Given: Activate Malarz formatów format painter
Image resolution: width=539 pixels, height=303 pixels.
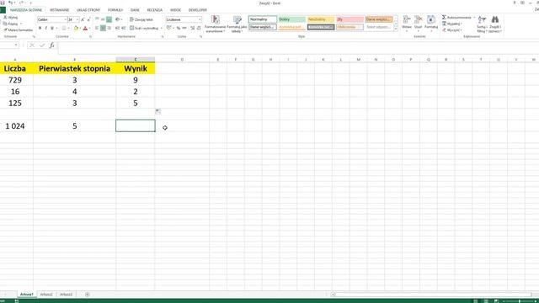Looking at the screenshot, I should pyautogui.click(x=19, y=30).
